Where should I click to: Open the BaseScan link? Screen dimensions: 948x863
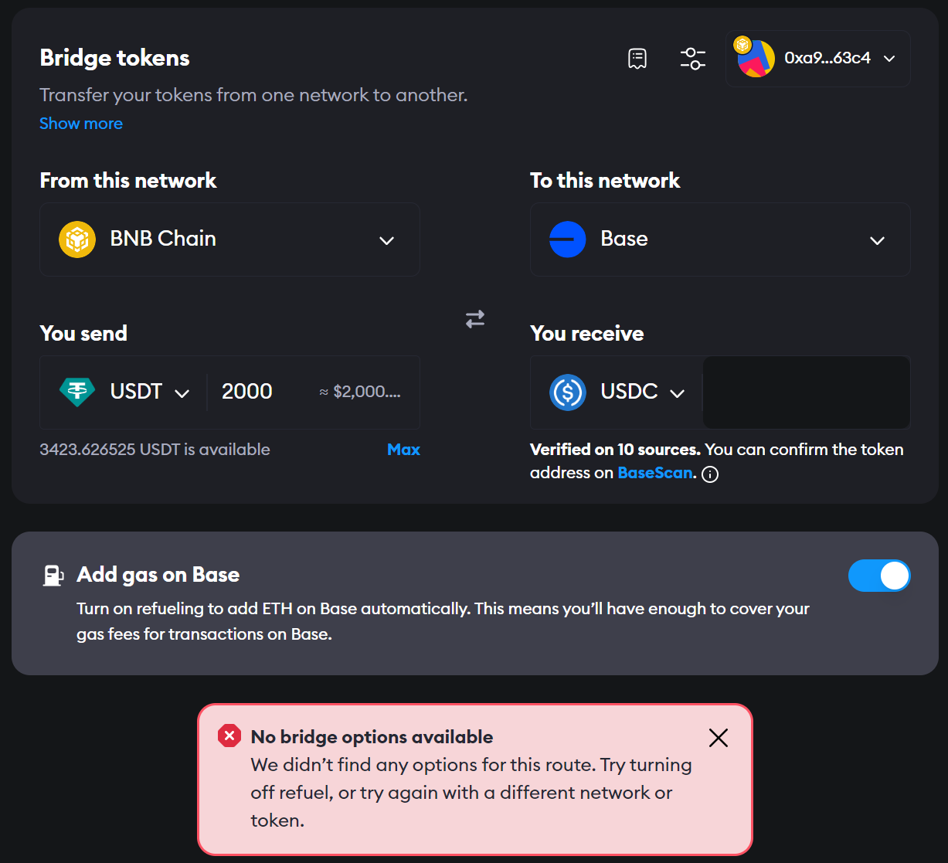(654, 473)
